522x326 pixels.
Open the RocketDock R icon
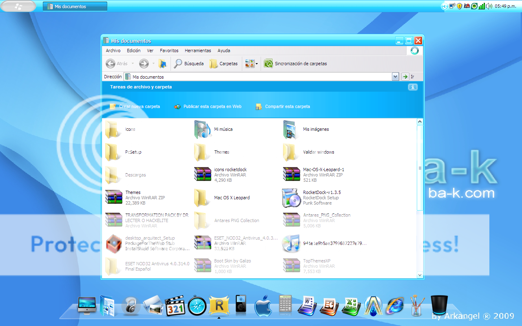tap(219, 306)
